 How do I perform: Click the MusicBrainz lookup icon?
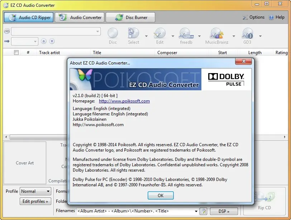coord(217,36)
